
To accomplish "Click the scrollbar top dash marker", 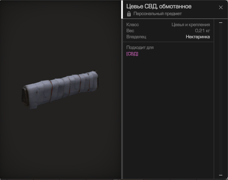I will (221, 22).
